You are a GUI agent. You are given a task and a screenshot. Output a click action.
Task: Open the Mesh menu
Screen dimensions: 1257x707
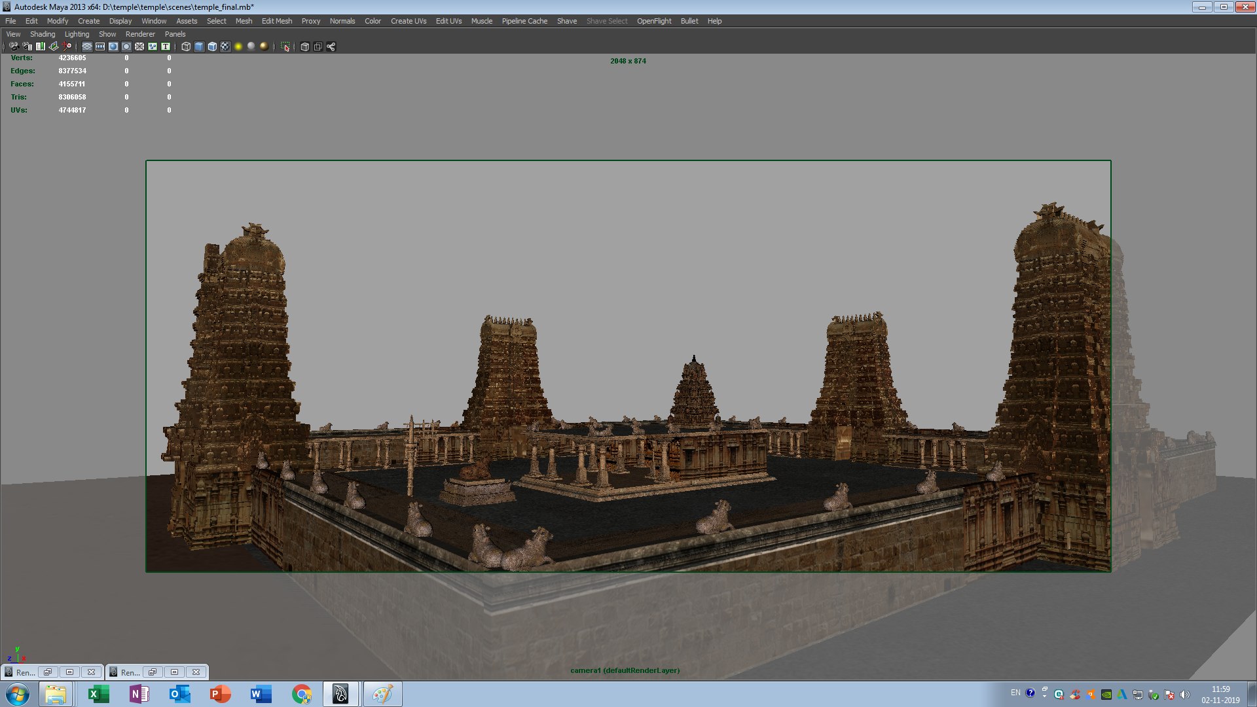coord(244,21)
